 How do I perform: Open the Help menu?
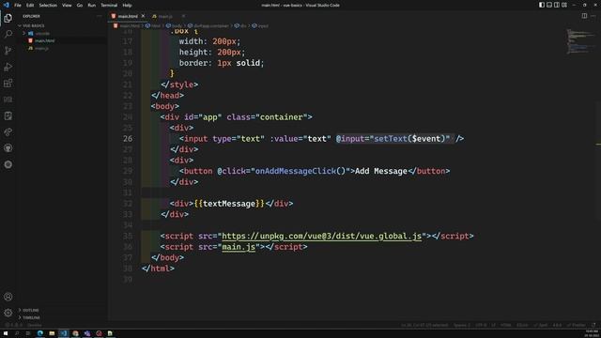coord(128,6)
